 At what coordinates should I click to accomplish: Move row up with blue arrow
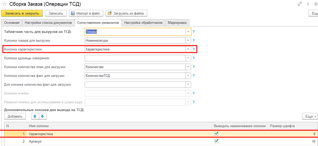[35, 116]
